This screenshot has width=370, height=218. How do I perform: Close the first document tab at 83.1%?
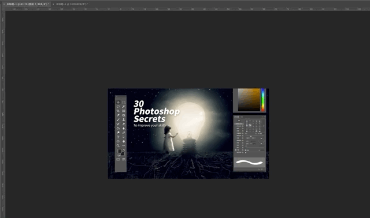[4, 4]
